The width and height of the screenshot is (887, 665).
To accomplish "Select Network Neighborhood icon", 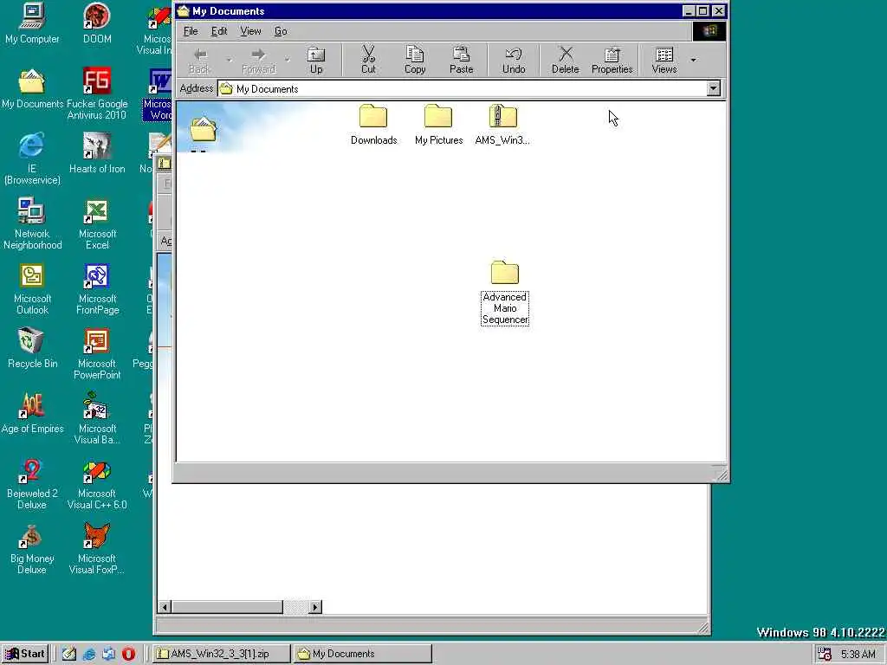I will coord(32,224).
